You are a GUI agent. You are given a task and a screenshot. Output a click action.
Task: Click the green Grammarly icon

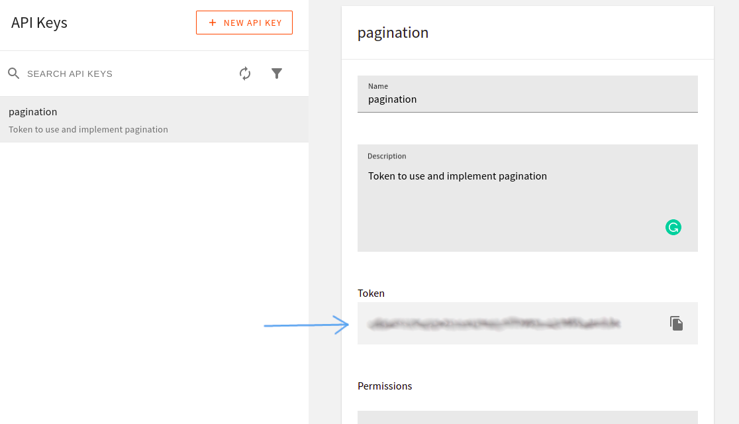673,228
